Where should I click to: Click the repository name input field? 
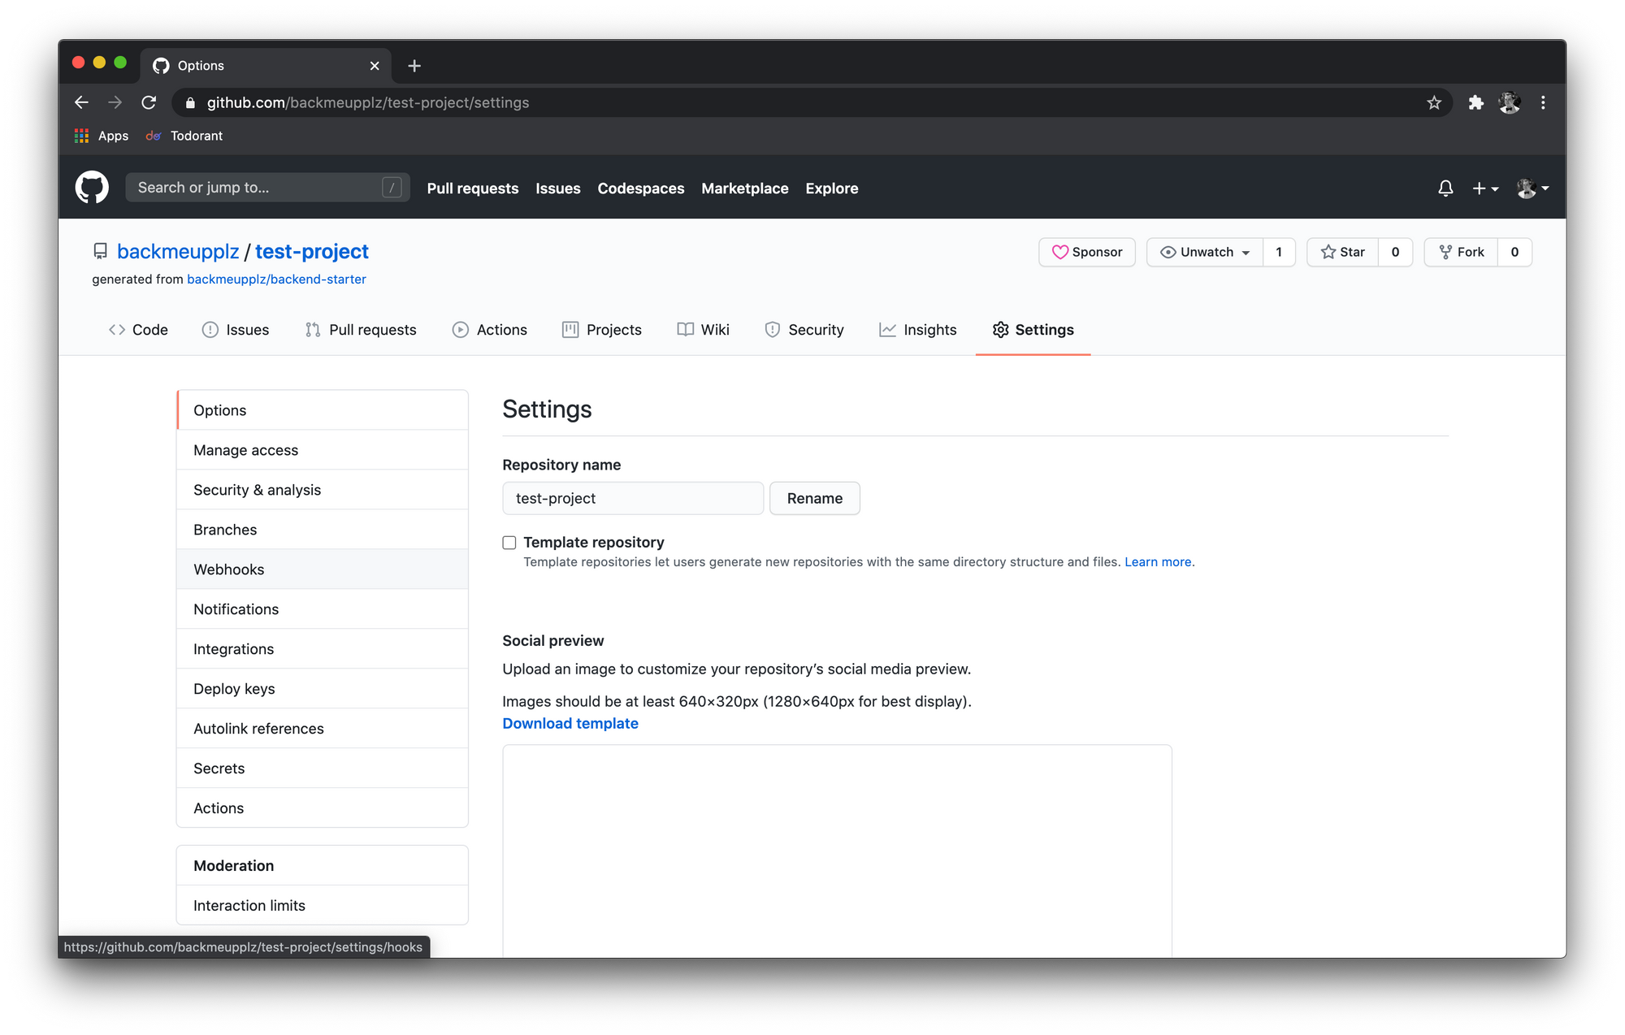click(634, 497)
